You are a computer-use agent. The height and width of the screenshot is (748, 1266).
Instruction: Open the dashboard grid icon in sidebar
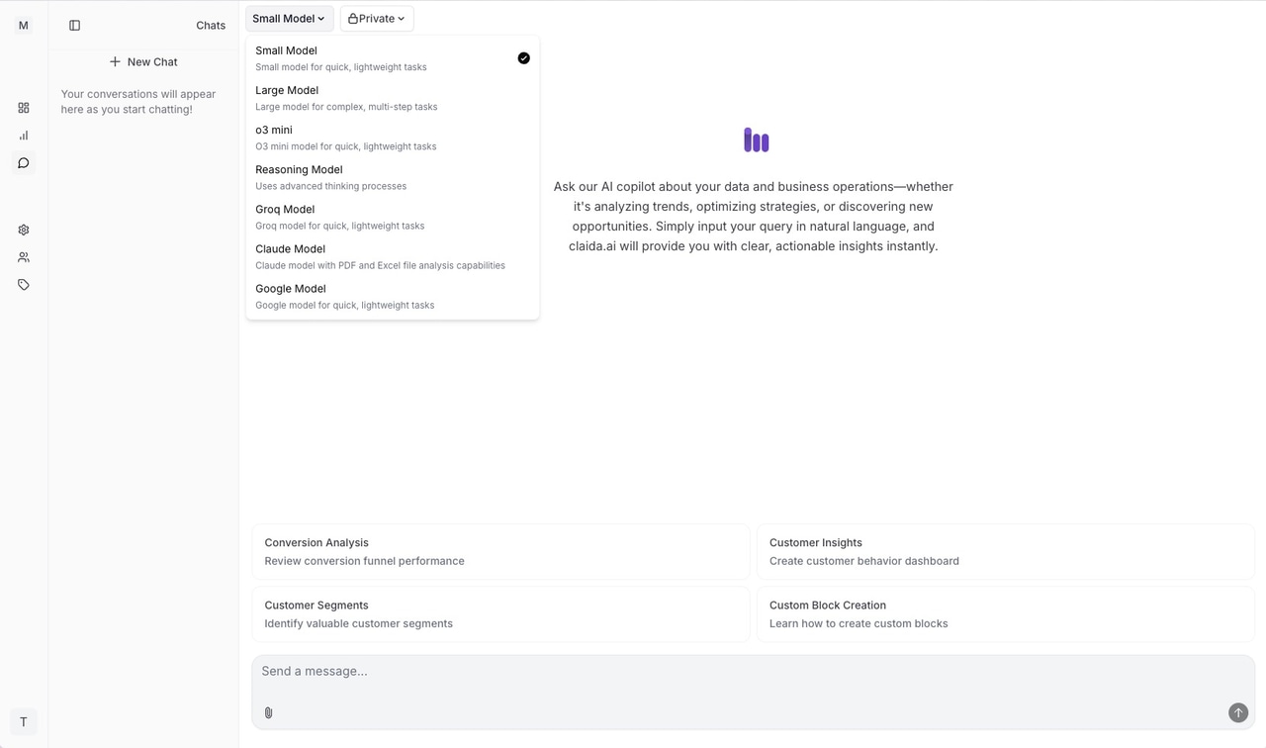point(24,108)
